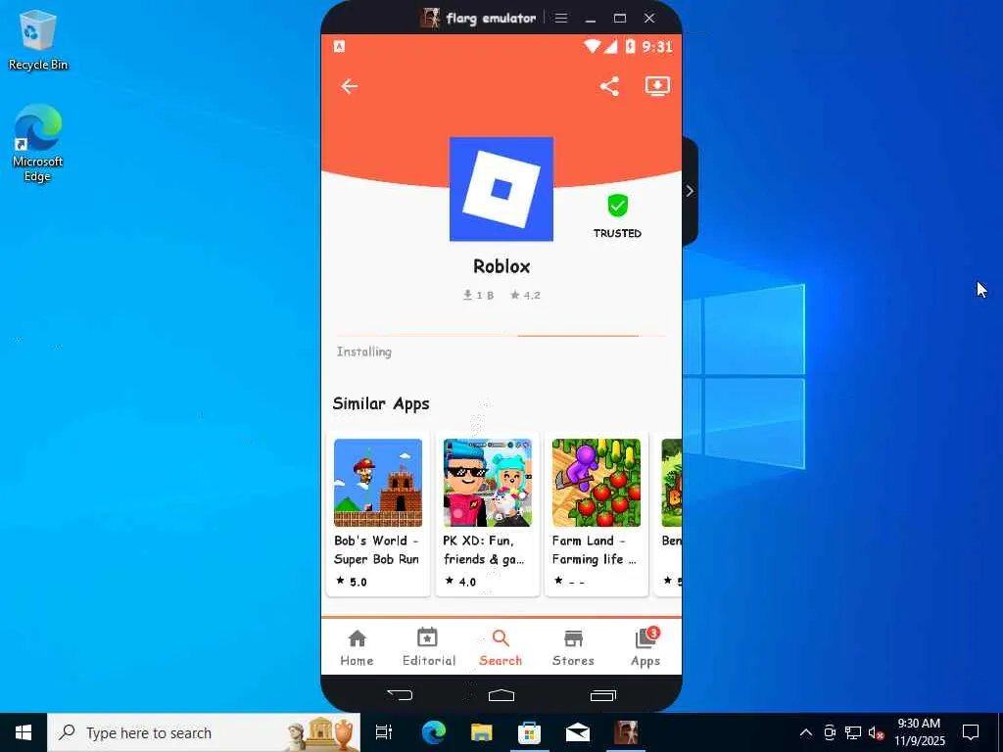Show hidden system tray icons
Viewport: 1003px width, 752px height.
[806, 732]
